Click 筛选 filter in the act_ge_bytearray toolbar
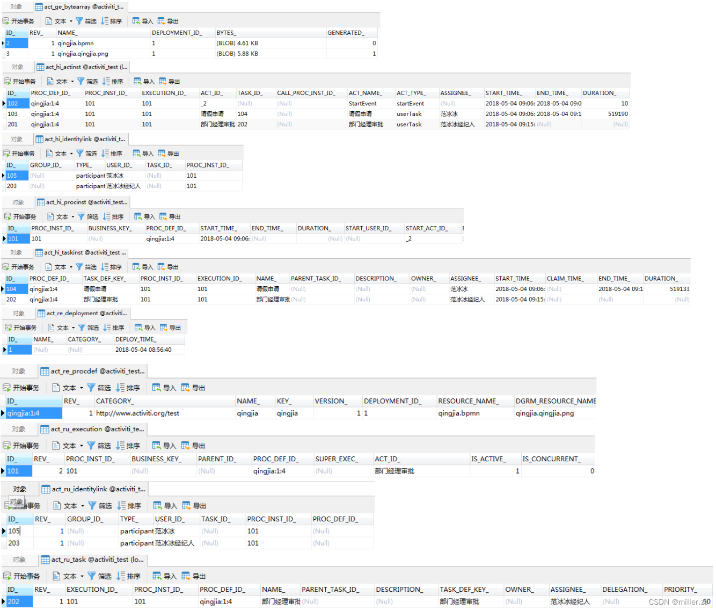The height and width of the screenshot is (610, 716). pyautogui.click(x=86, y=21)
